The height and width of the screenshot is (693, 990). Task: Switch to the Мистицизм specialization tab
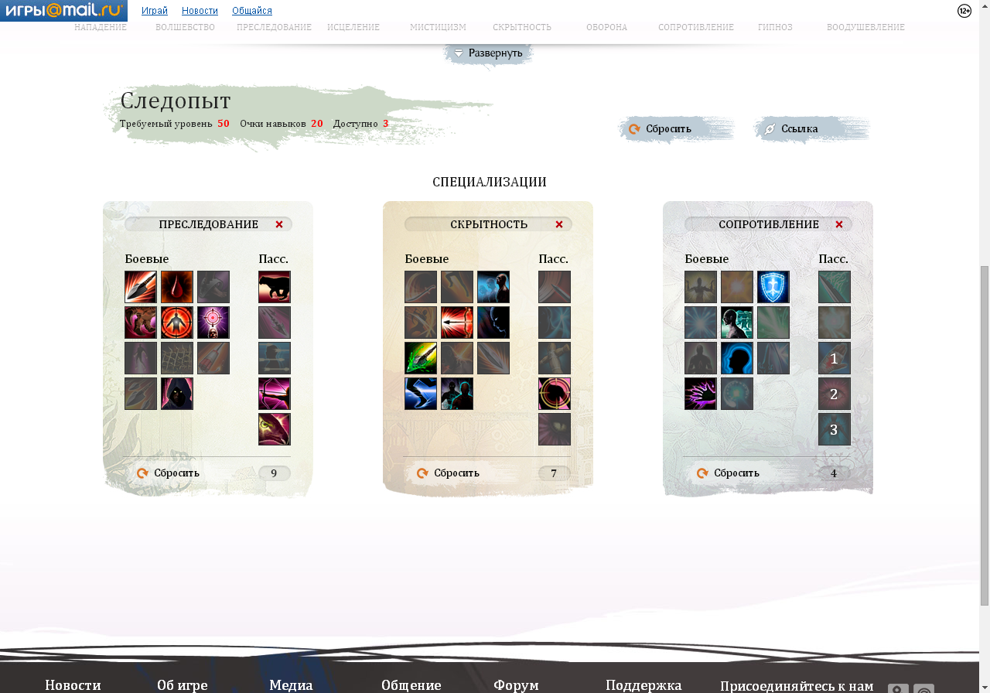pyautogui.click(x=438, y=27)
